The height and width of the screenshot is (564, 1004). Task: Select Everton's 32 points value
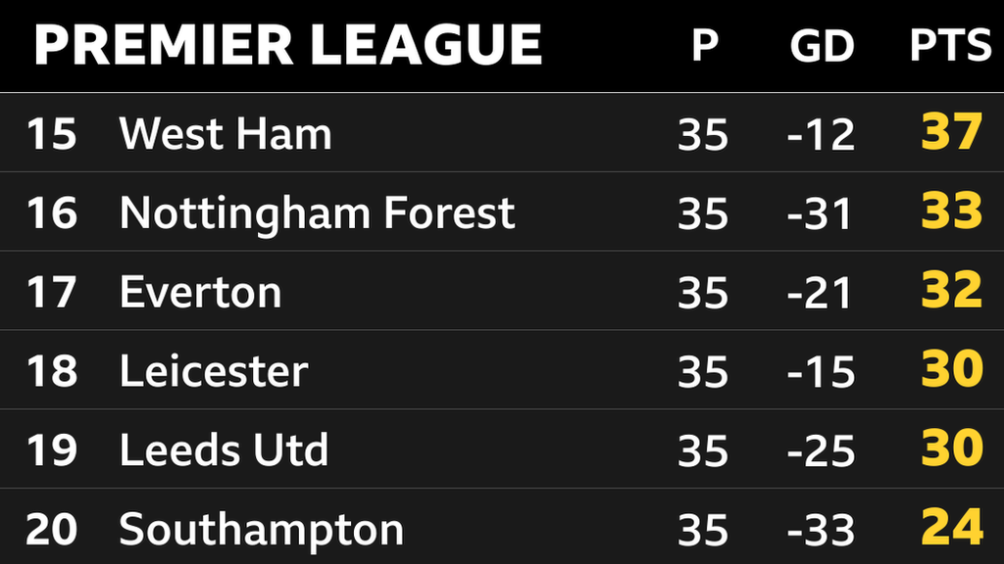[951, 291]
